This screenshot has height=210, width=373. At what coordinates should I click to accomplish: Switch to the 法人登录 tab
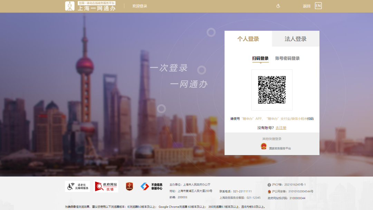click(295, 38)
